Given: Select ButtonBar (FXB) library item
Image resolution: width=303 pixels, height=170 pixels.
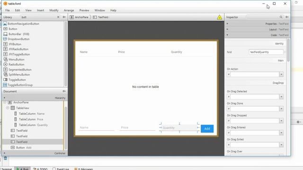Looking at the screenshot, I should (19, 34).
